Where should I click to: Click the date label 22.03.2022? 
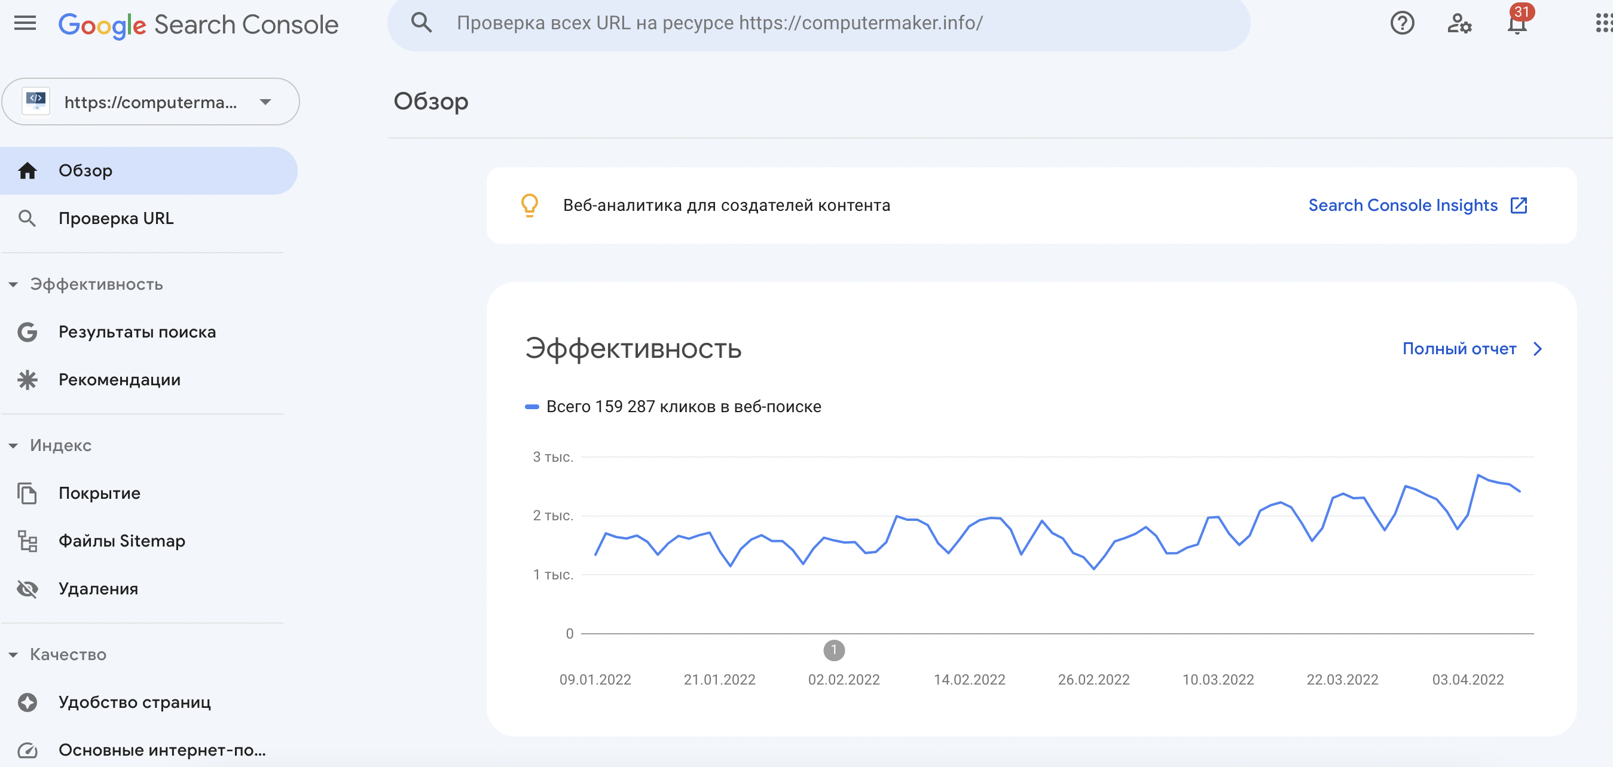(1342, 679)
